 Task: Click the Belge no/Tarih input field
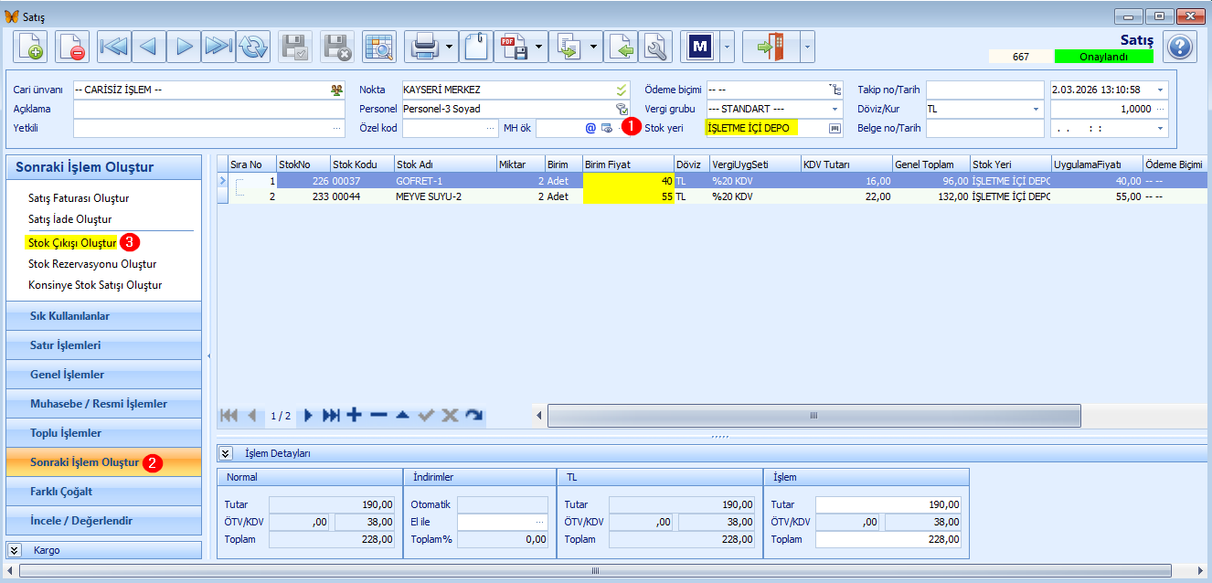984,128
